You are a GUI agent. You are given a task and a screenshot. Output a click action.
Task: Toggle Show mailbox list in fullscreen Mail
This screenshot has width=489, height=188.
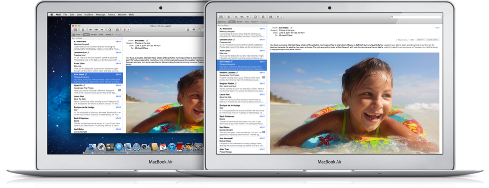pos(222,22)
